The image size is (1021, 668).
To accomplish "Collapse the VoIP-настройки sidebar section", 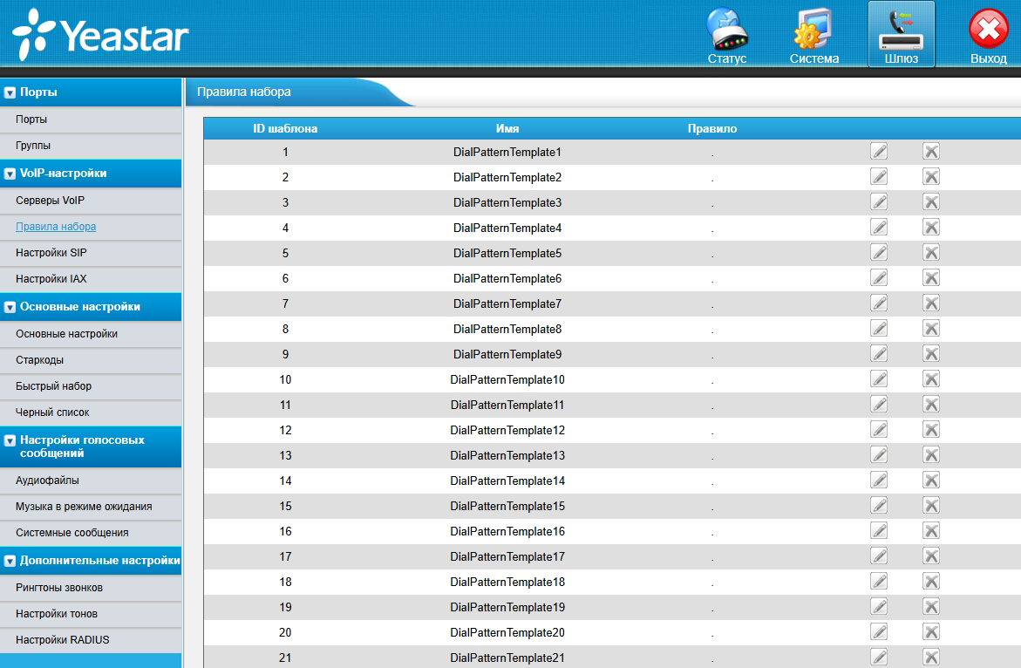I will (10, 174).
